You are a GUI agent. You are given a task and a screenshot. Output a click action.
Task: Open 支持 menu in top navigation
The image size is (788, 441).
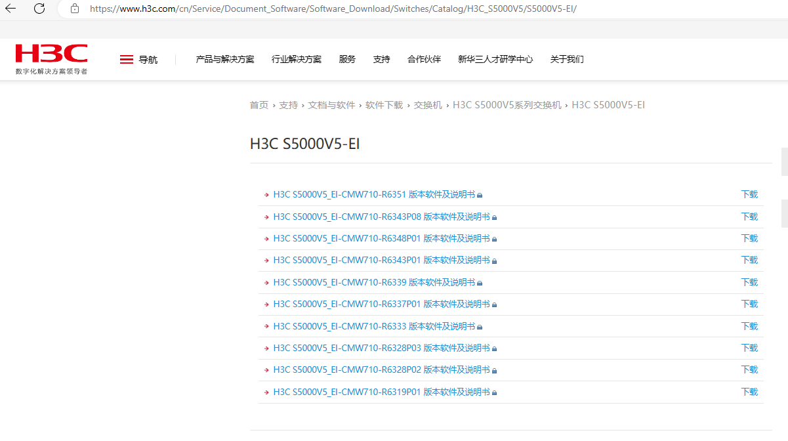[x=381, y=59]
